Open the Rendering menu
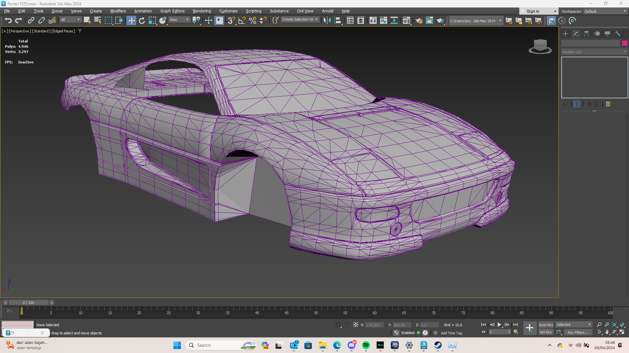 coord(201,11)
